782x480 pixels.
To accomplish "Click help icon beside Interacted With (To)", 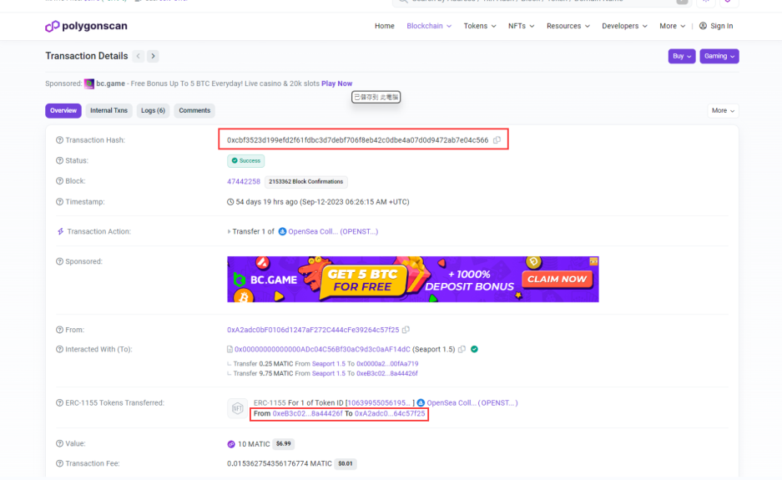I will pyautogui.click(x=59, y=349).
